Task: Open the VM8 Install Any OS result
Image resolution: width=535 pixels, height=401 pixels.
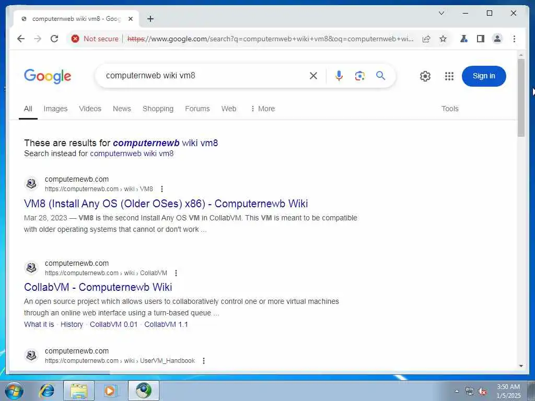Action: [166, 204]
